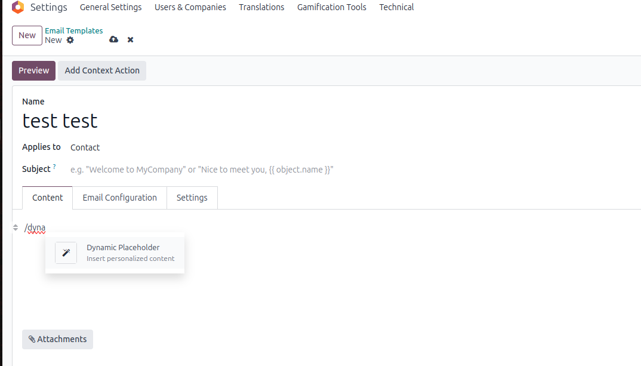Click the Settings app title

(49, 7)
